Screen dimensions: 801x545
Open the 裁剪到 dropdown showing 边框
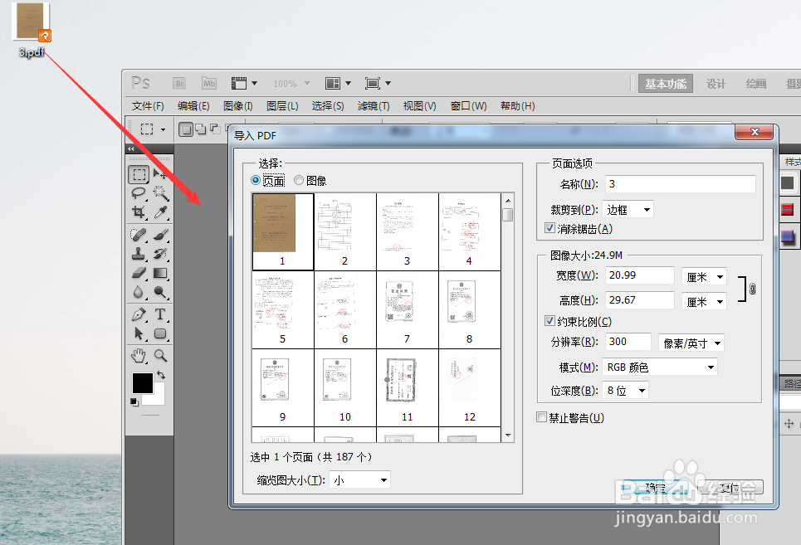(628, 209)
